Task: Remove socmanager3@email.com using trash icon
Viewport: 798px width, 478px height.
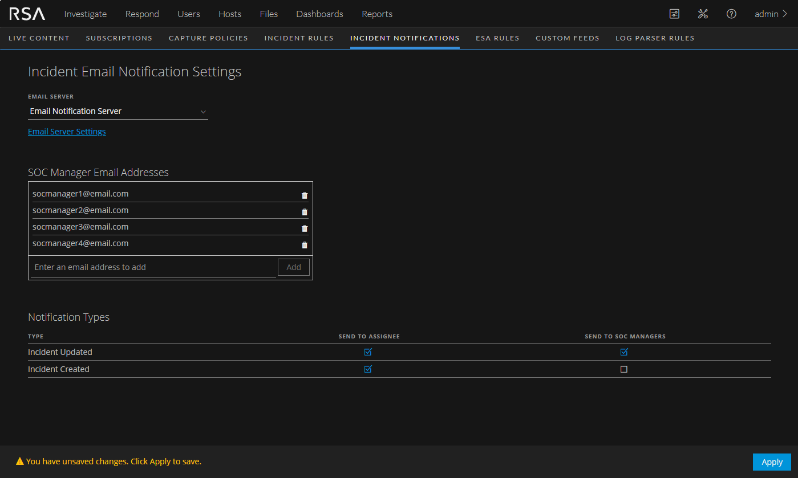Action: pyautogui.click(x=305, y=228)
